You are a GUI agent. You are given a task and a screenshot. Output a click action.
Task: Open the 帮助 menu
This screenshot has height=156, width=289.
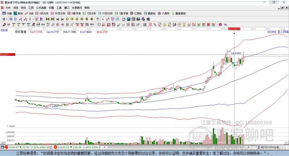pyautogui.click(x=87, y=8)
